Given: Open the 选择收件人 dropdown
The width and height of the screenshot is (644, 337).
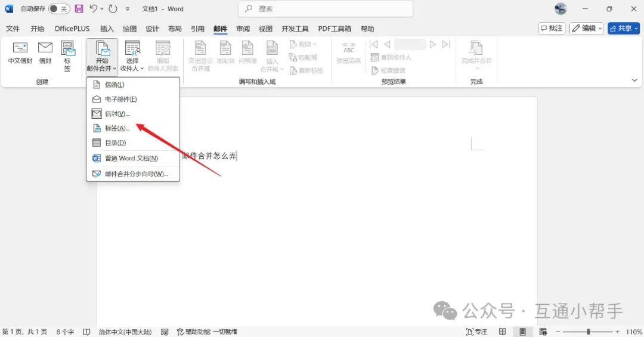Looking at the screenshot, I should (x=132, y=56).
